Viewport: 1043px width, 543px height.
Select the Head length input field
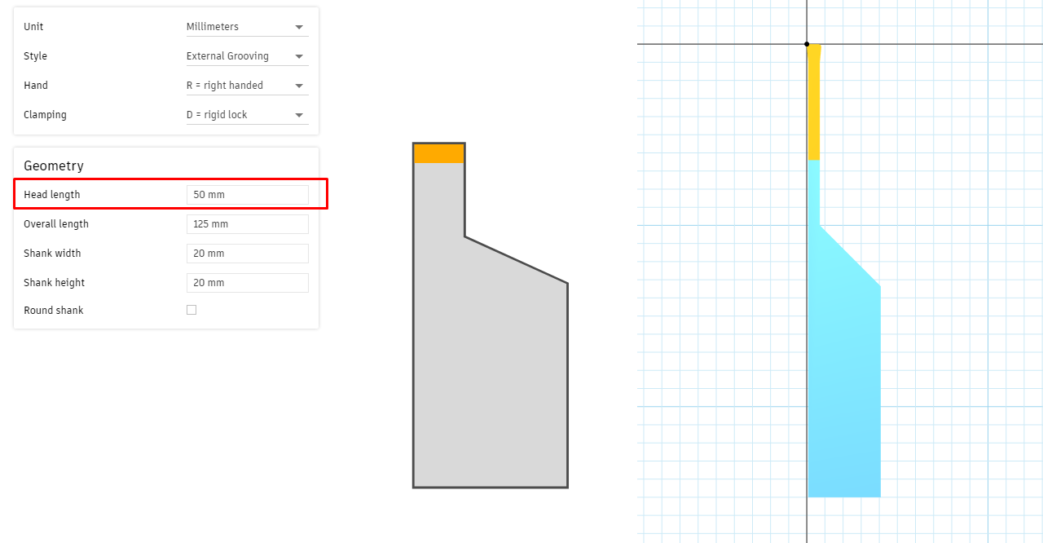point(247,194)
